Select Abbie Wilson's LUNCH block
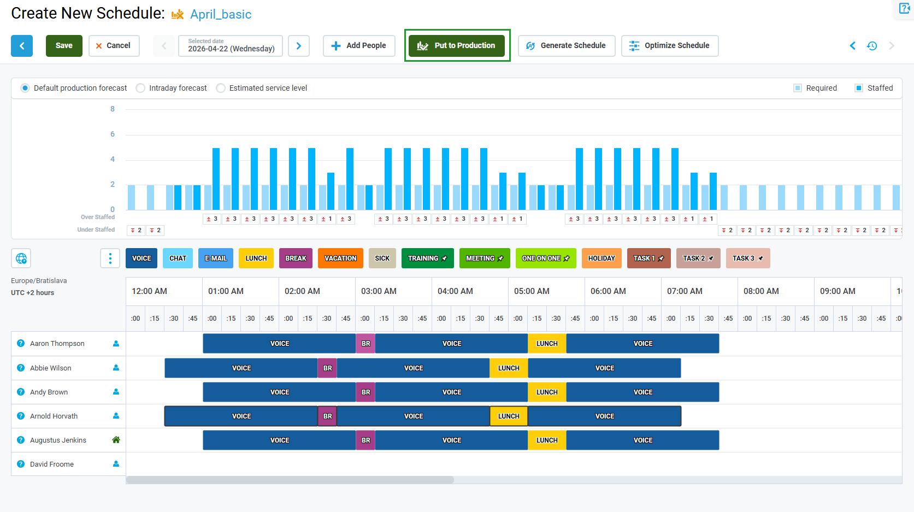914x512 pixels. pyautogui.click(x=509, y=368)
